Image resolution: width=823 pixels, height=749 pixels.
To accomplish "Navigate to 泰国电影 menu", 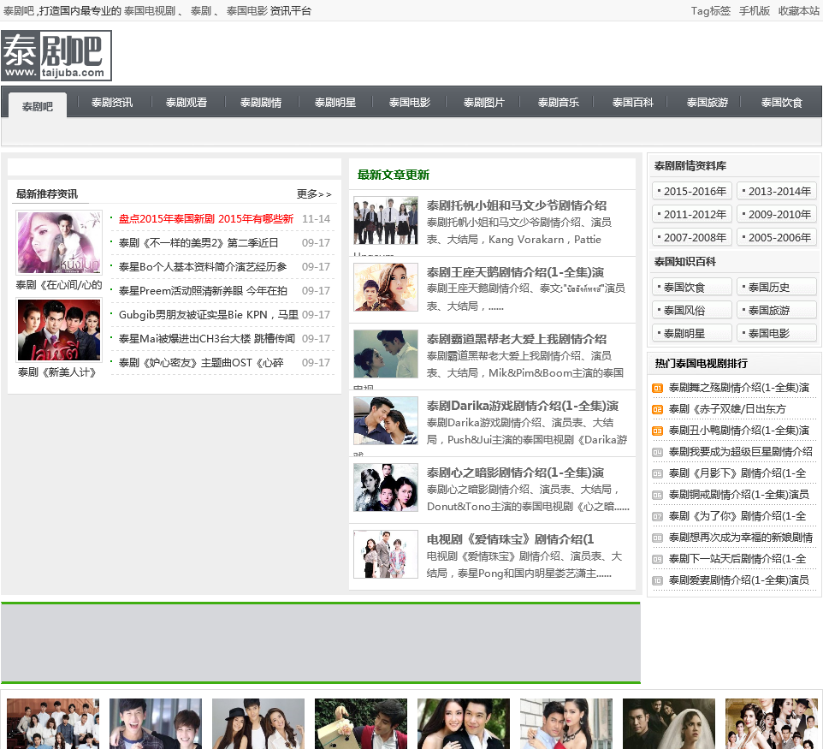I will pos(410,103).
